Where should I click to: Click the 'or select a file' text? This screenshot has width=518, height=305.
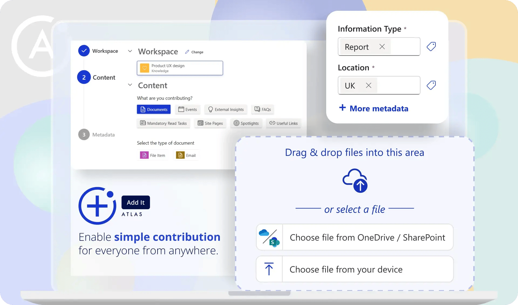click(x=355, y=209)
